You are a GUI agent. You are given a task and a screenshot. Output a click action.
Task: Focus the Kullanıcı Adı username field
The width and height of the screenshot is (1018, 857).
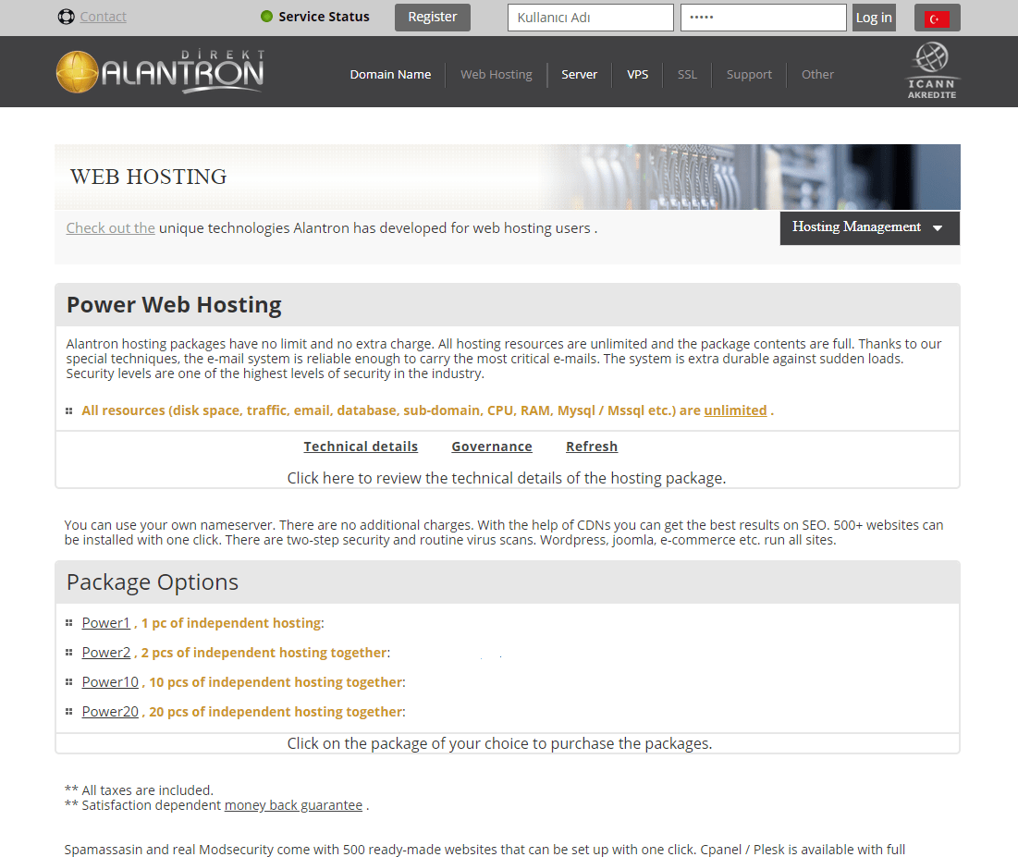(591, 18)
